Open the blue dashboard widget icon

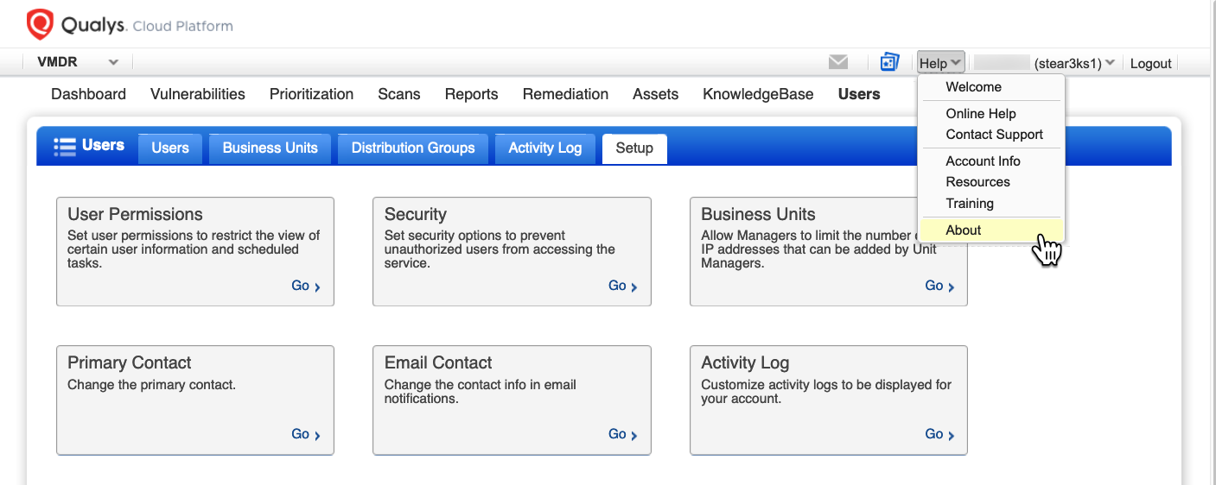click(x=889, y=62)
